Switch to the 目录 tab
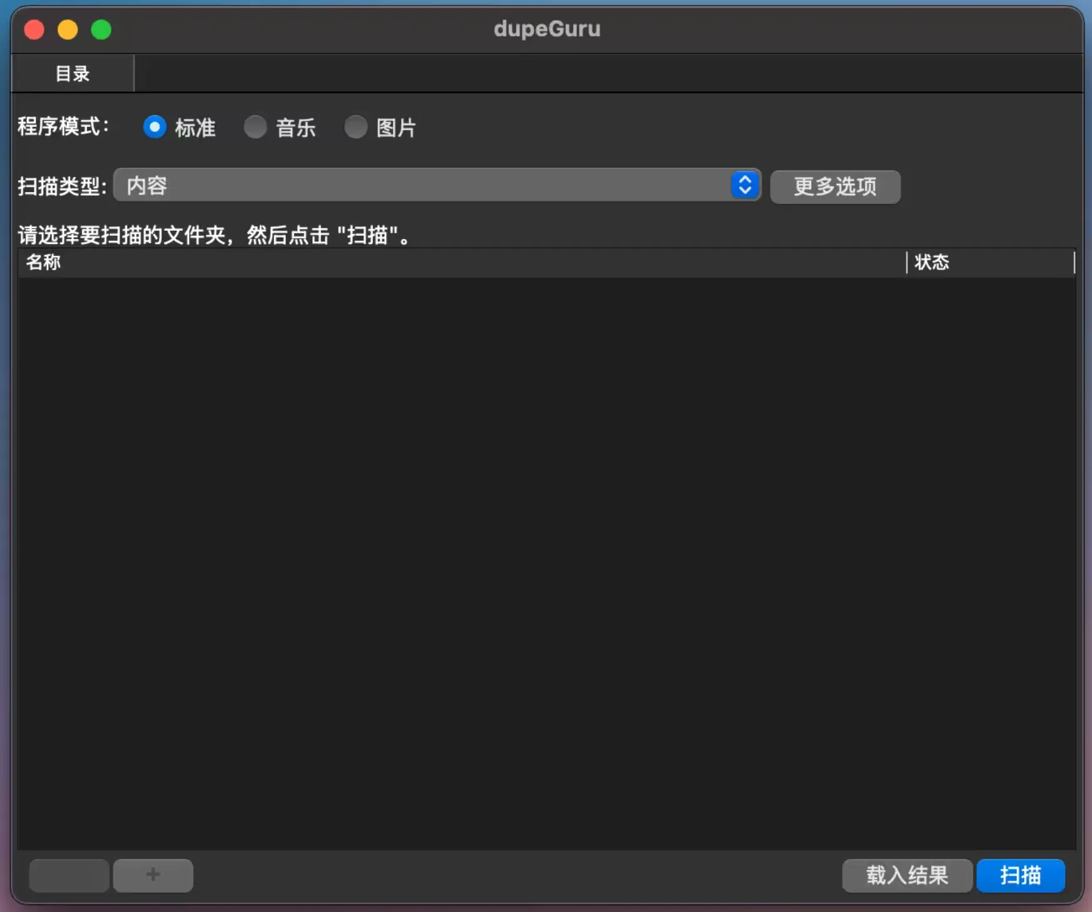The height and width of the screenshot is (912, 1092). point(72,73)
